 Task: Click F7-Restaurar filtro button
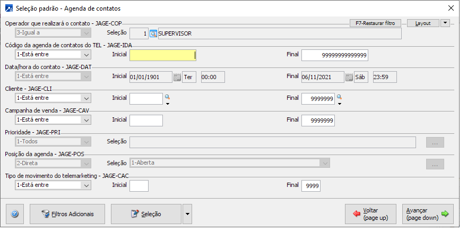(375, 23)
